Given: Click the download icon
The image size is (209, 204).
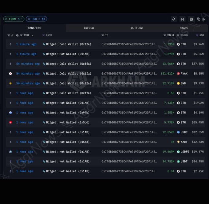Looking at the screenshot, I should point(203,19).
